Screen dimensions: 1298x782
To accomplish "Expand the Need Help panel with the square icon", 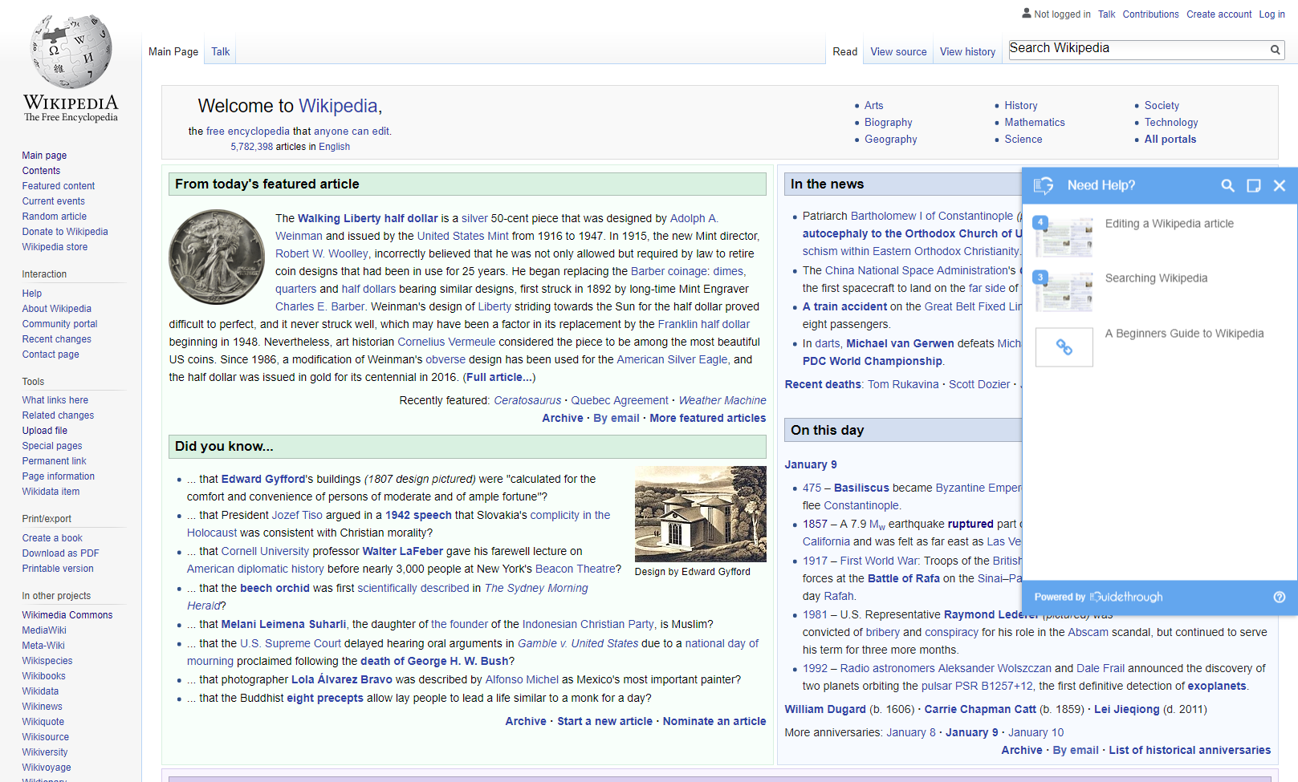I will [x=1253, y=185].
